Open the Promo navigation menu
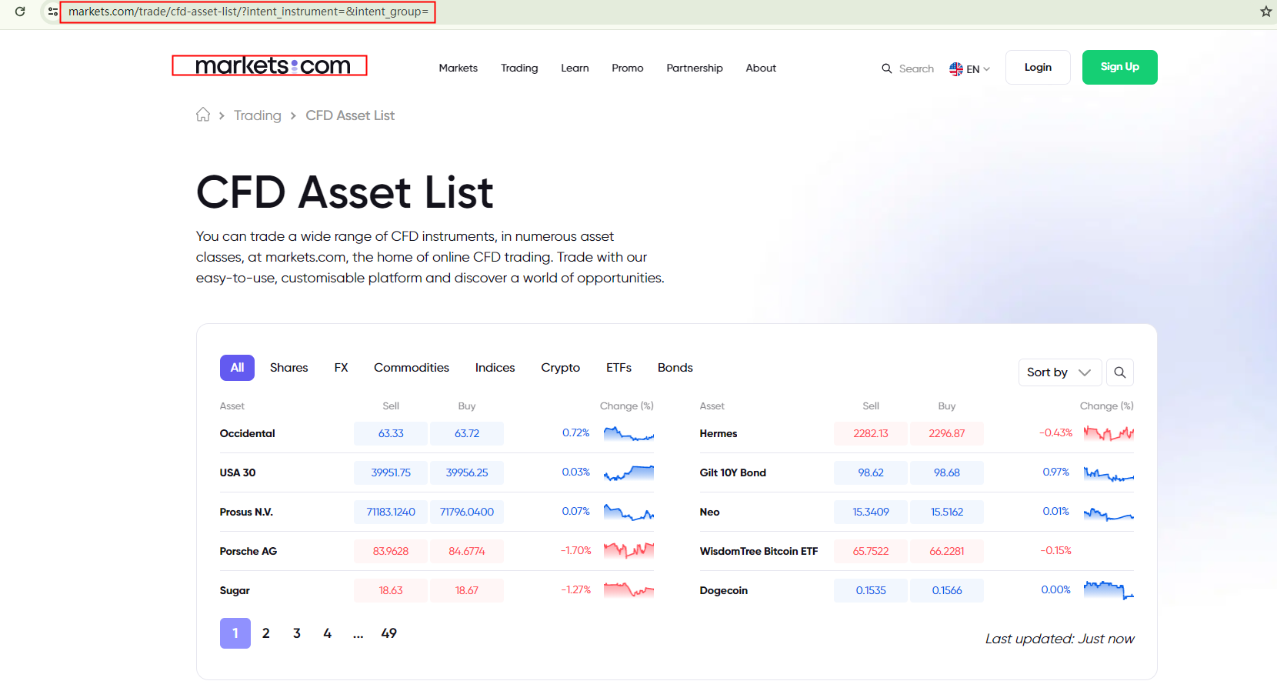 [x=627, y=68]
